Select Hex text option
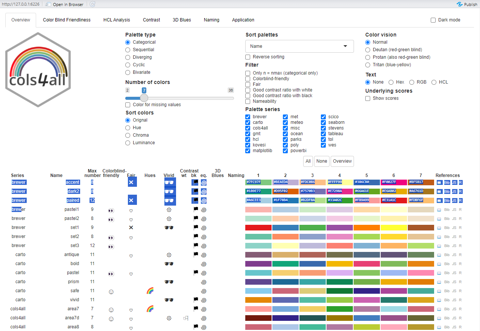The height and width of the screenshot is (331, 480). coord(391,82)
